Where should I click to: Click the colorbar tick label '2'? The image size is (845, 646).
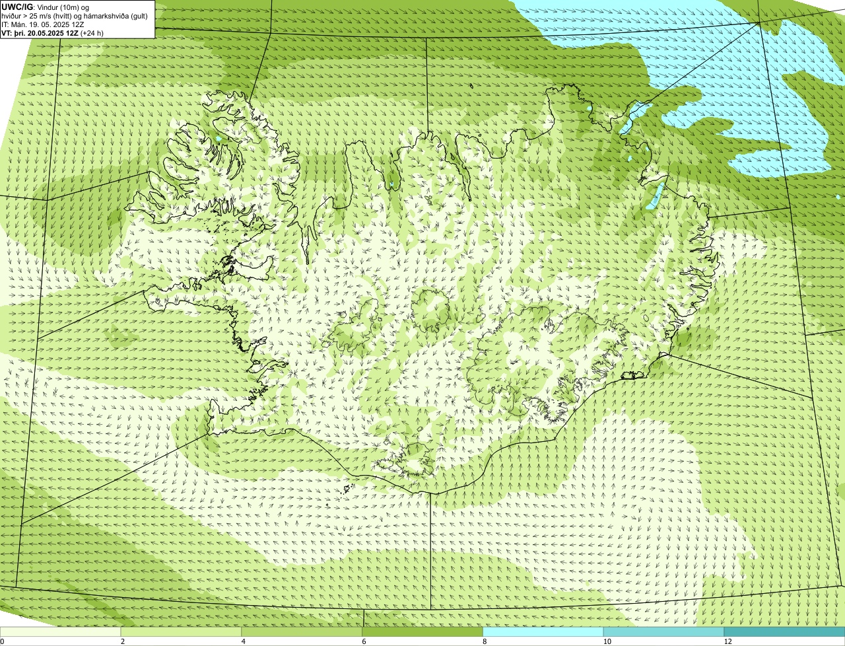[123, 641]
